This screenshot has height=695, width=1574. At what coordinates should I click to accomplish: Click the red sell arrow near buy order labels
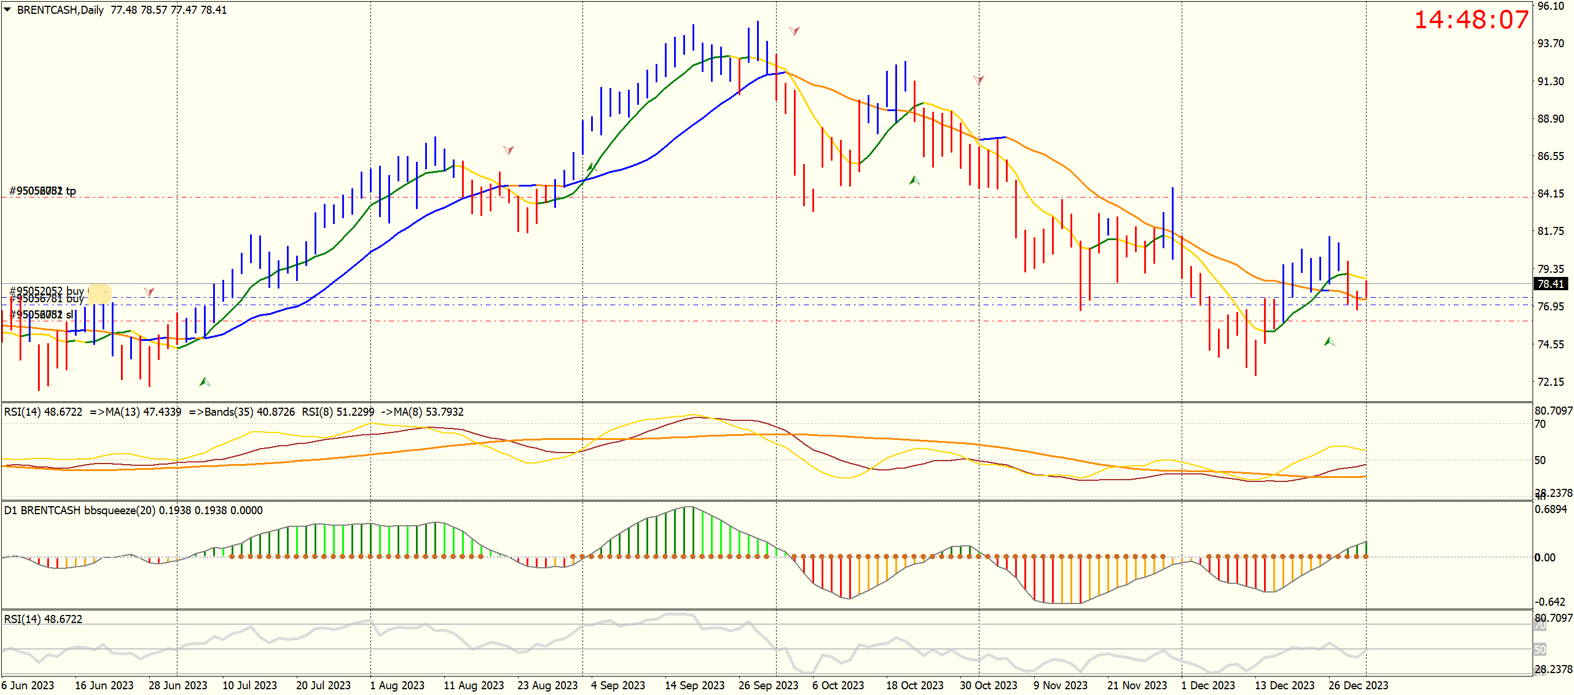pyautogui.click(x=149, y=292)
